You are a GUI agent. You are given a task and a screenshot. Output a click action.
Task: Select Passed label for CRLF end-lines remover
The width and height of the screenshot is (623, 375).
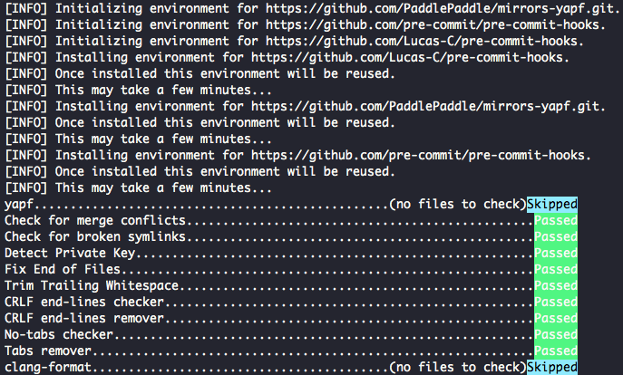point(555,319)
